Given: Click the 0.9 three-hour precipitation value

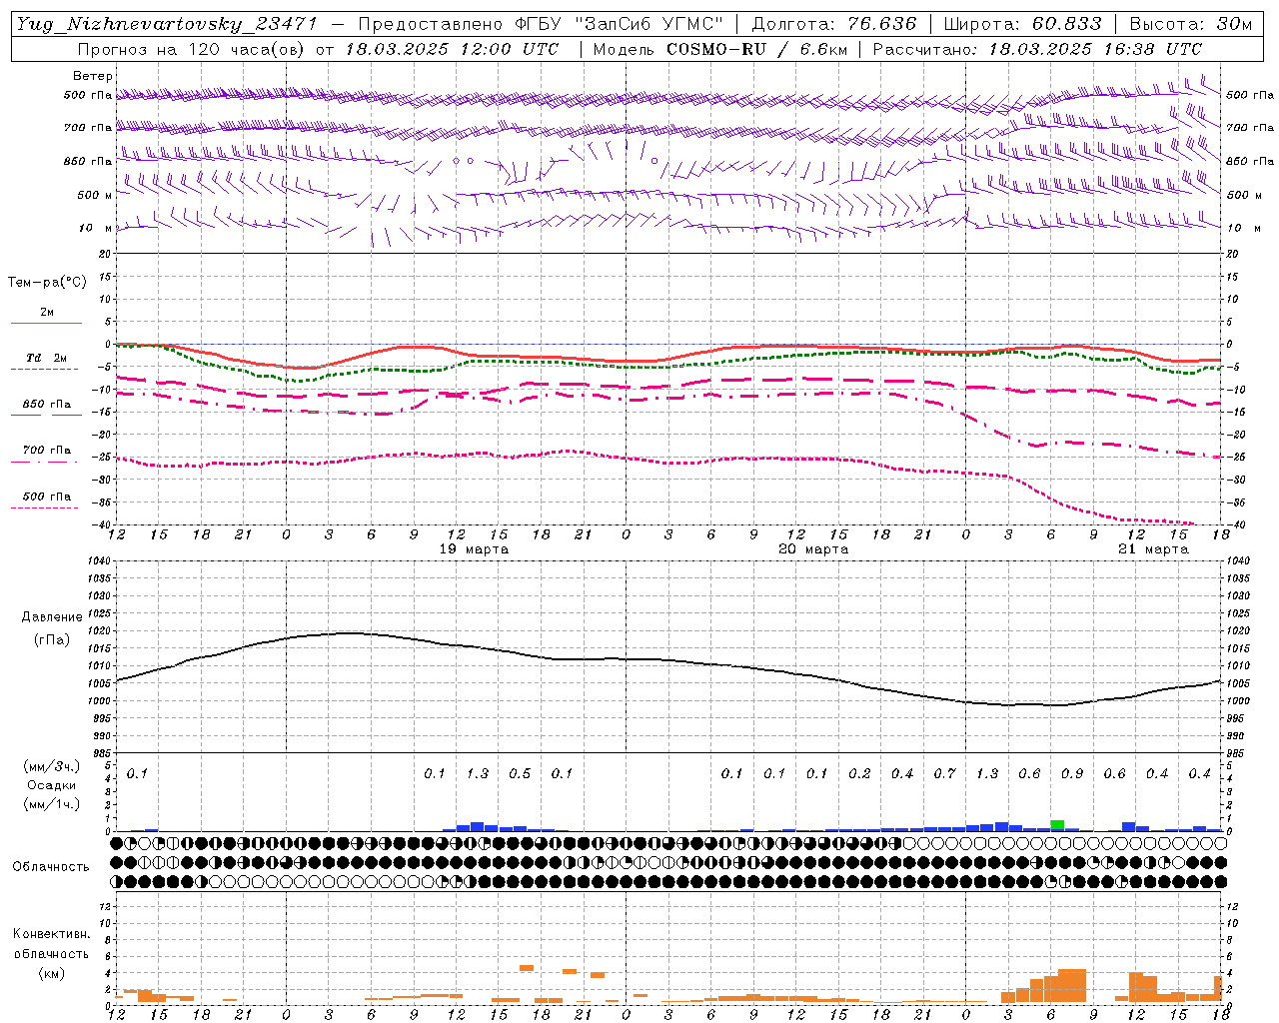Looking at the screenshot, I should coord(1072,774).
